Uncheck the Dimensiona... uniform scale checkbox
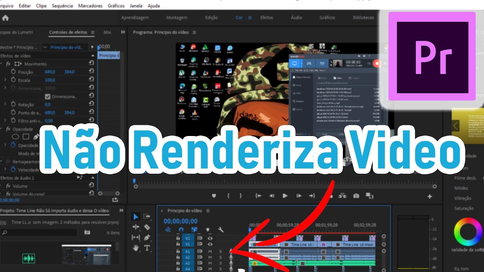Viewport: 484px width, 272px height. 48,96
